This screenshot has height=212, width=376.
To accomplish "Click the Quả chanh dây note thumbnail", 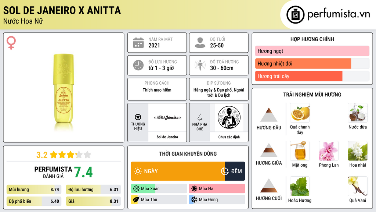I will [x=300, y=113].
